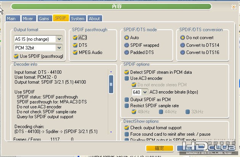Click 'Do not check SPDIF sample rate' line

pos(46,112)
